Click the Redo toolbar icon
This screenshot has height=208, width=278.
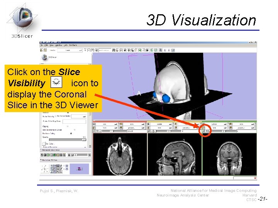click(156, 50)
